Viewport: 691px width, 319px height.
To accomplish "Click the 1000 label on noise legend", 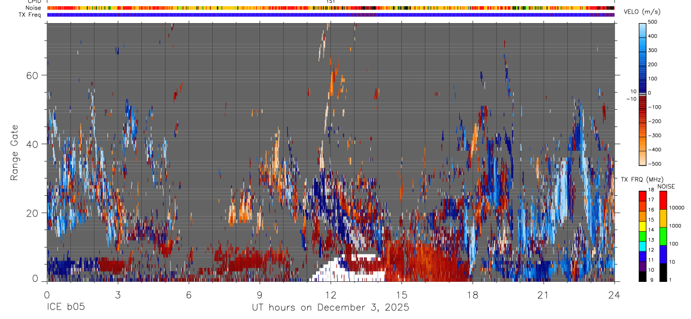I will pos(675,226).
